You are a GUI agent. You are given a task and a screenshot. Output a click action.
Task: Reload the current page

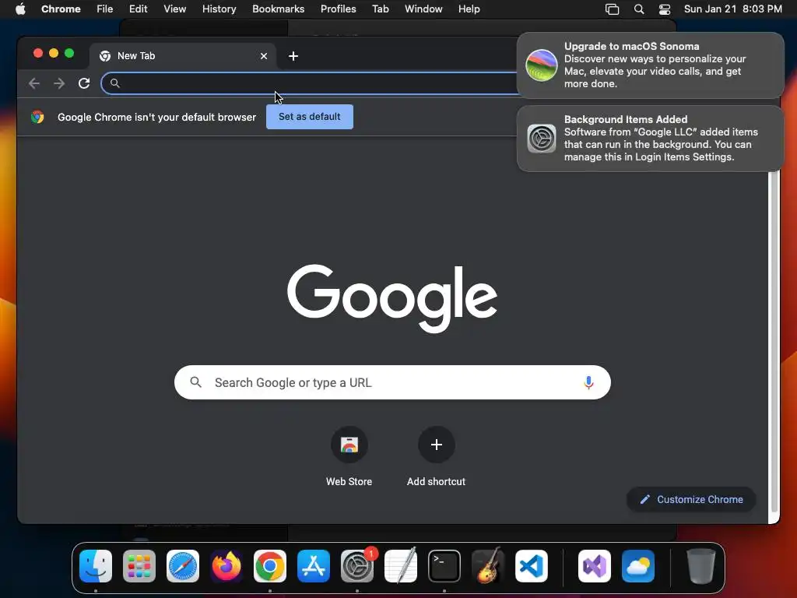pyautogui.click(x=84, y=83)
